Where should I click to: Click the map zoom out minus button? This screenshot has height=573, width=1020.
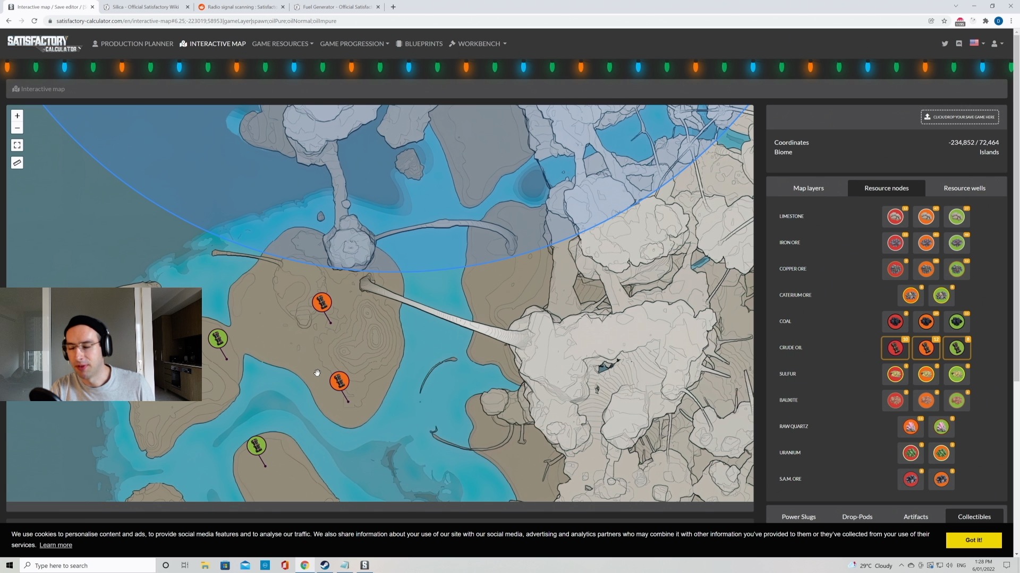coord(17,128)
